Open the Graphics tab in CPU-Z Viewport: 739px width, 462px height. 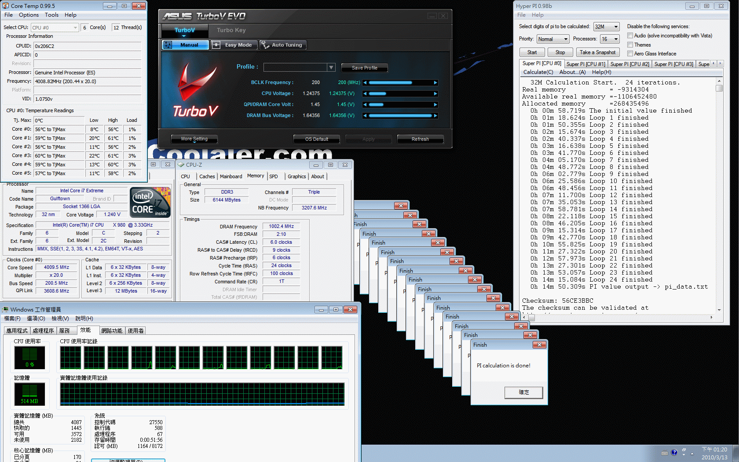296,176
